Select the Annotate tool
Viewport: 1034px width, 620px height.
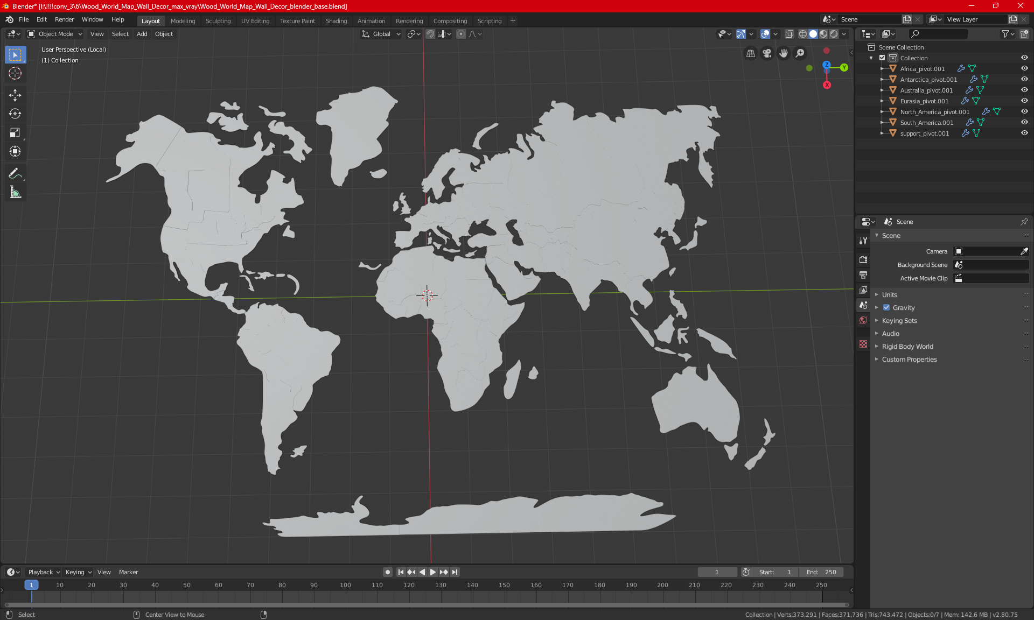pyautogui.click(x=15, y=173)
